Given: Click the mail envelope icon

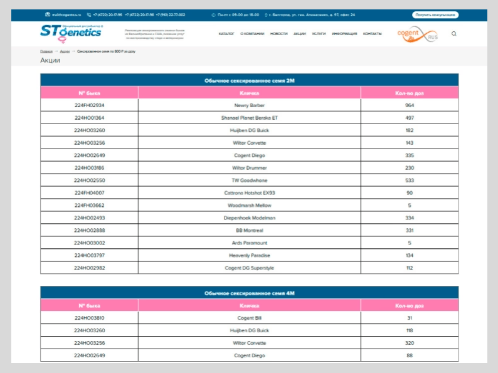Looking at the screenshot, I should 48,14.
